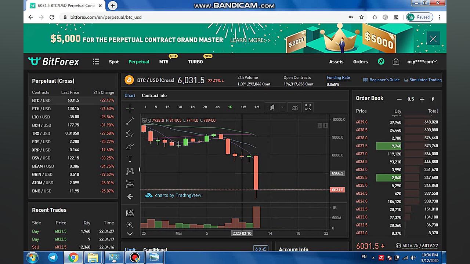Select the 1 minute timeframe
The height and width of the screenshot is (264, 470).
pos(145,107)
